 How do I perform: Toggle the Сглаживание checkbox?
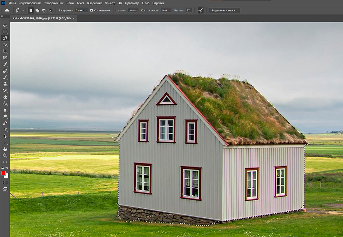pos(91,10)
